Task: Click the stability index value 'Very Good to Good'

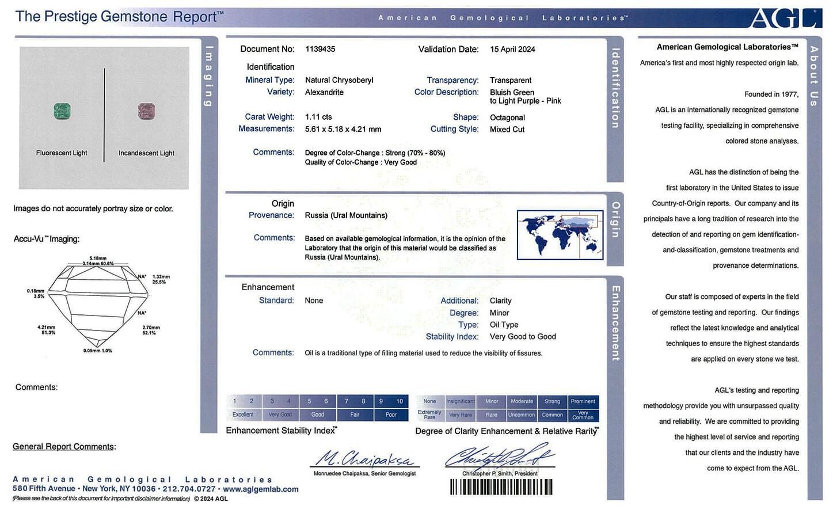Action: (x=523, y=337)
